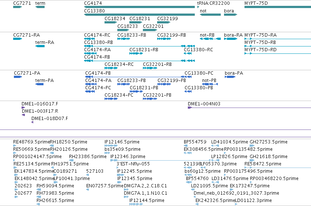
Task: Select the CG13380-RC transcript label
Action: click(198, 50)
